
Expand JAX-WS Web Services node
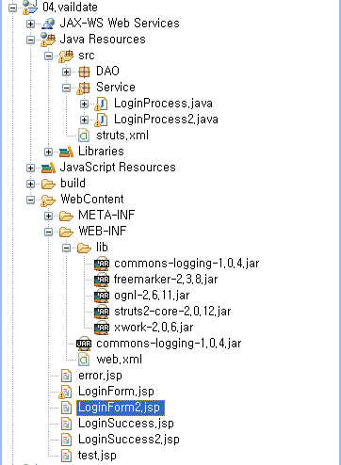tap(30, 24)
